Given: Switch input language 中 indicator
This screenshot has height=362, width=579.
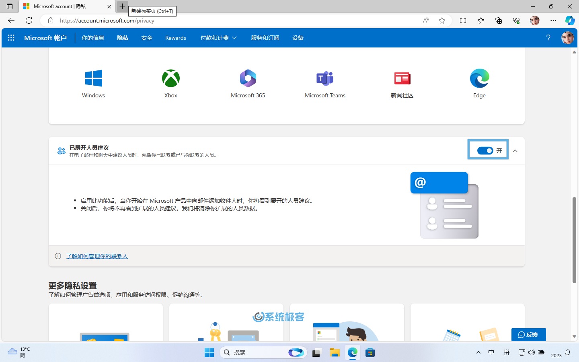Looking at the screenshot, I should pyautogui.click(x=491, y=352).
